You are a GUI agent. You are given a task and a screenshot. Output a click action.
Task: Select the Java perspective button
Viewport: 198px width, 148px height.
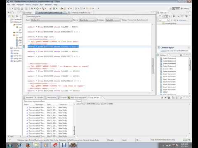click(x=176, y=9)
